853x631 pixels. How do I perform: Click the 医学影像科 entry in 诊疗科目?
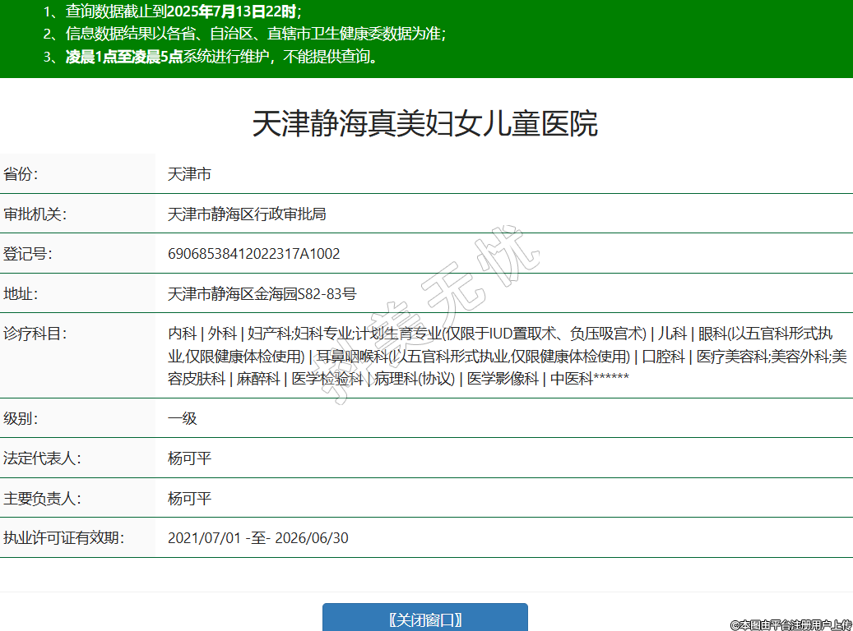coord(503,379)
